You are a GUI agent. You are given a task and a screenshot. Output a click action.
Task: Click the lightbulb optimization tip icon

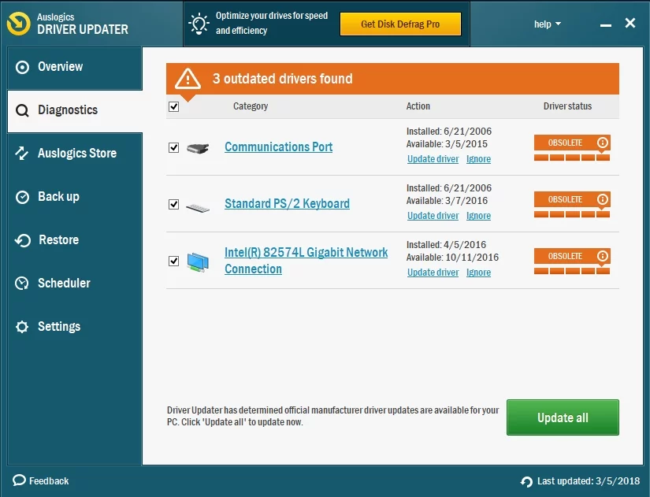pyautogui.click(x=198, y=24)
